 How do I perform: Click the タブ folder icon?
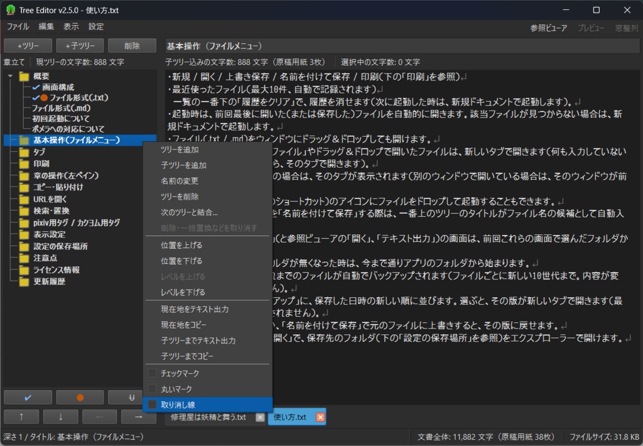click(x=24, y=152)
